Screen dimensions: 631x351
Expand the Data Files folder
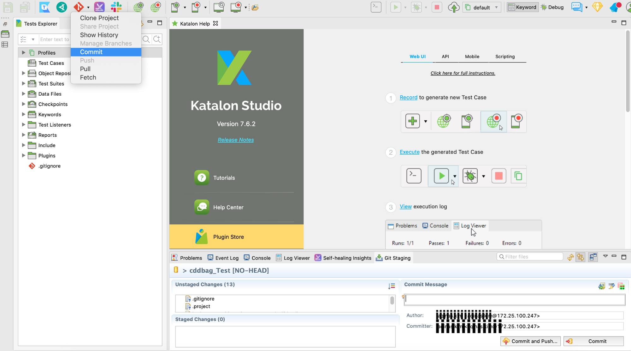[x=23, y=94]
